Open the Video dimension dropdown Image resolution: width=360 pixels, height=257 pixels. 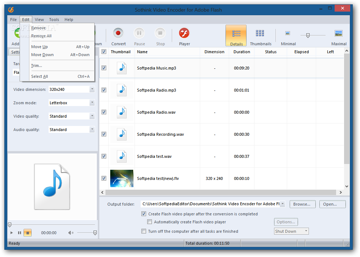(92, 89)
